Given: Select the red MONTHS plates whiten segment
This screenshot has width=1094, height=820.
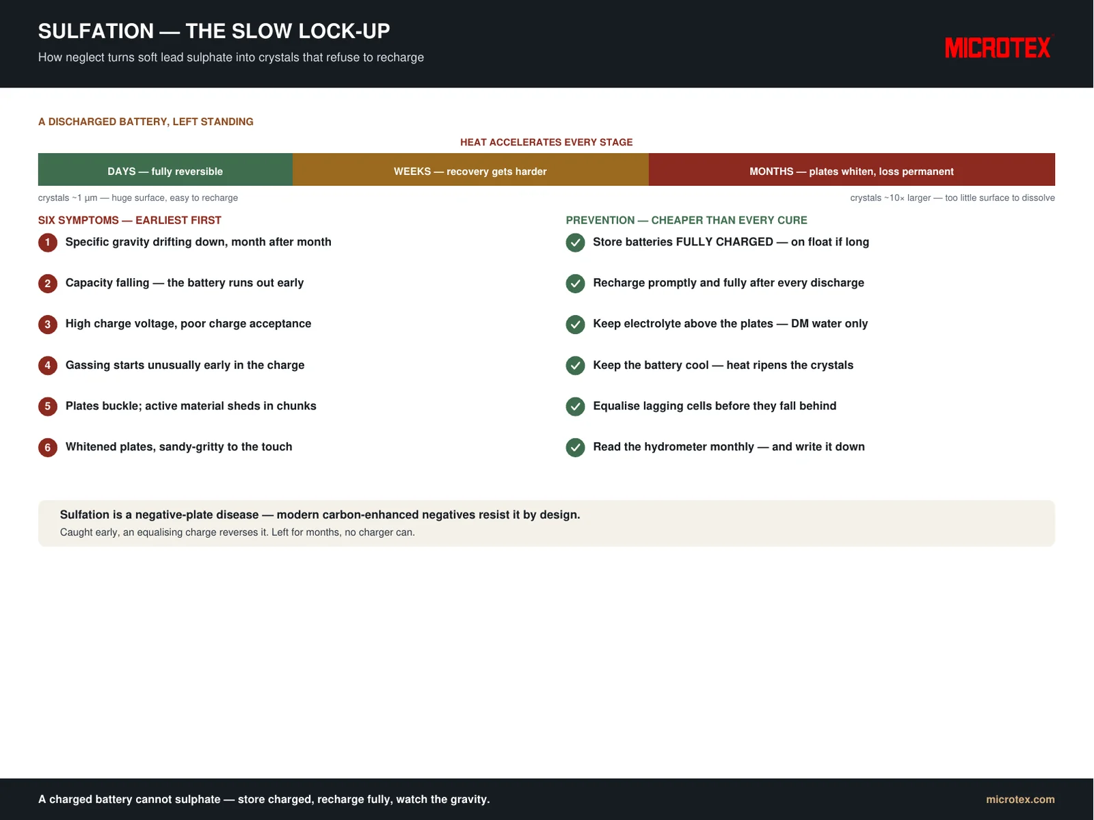Looking at the screenshot, I should [x=852, y=169].
